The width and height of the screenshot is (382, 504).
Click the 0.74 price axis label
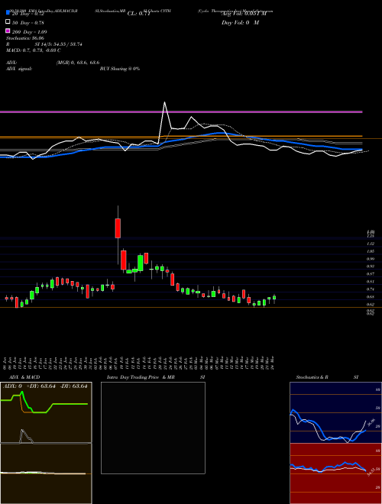(x=371, y=289)
